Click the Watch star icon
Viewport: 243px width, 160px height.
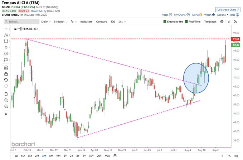point(214,15)
